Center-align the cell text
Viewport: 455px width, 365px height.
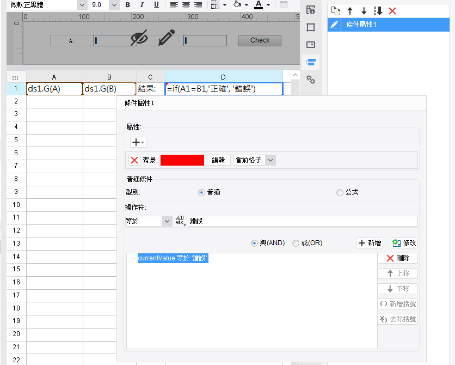(x=186, y=5)
